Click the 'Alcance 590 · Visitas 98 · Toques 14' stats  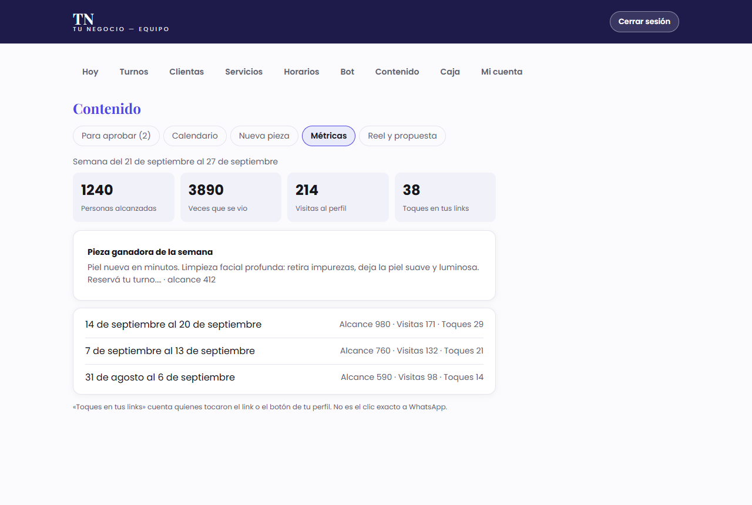click(x=412, y=377)
